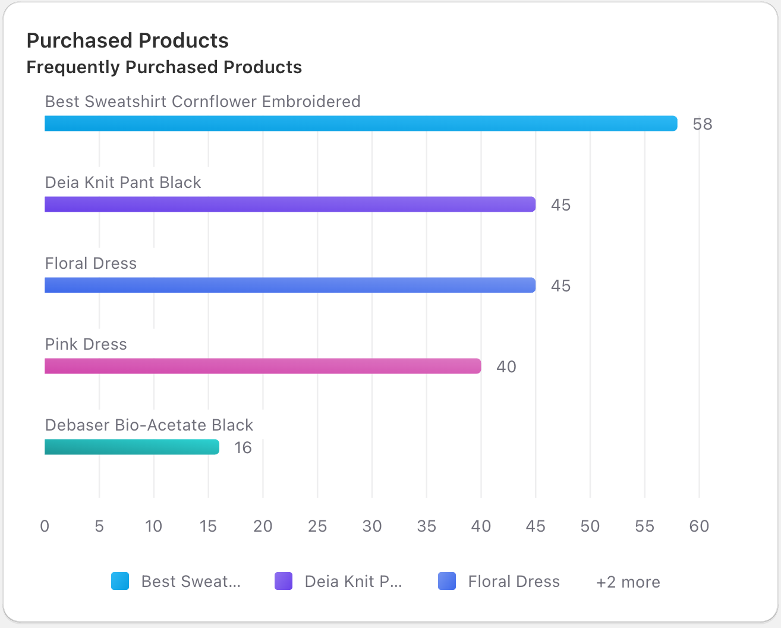Click the value label 16
The image size is (781, 628).
point(243,448)
